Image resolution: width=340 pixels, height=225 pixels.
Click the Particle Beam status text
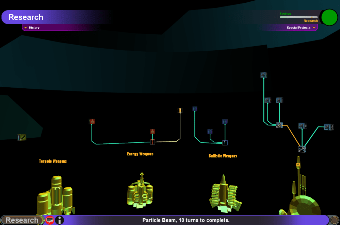[186, 220]
